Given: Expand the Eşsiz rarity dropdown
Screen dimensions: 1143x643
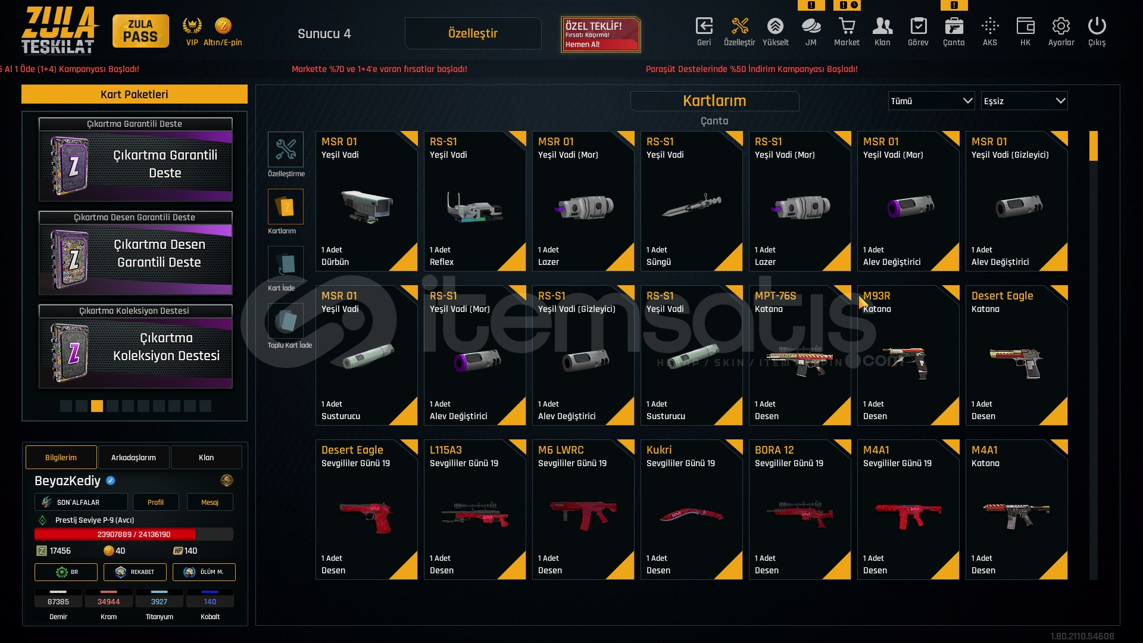Looking at the screenshot, I should pyautogui.click(x=1024, y=101).
